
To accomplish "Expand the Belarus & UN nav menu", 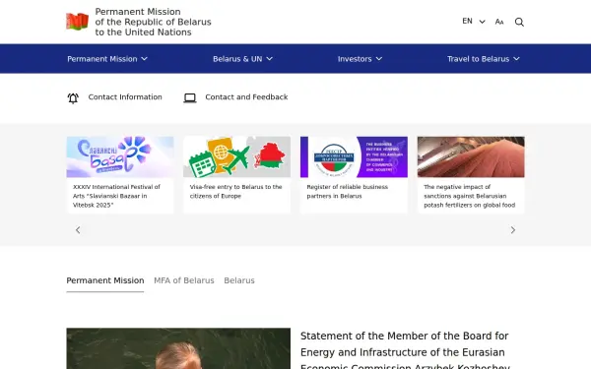I will click(x=242, y=59).
